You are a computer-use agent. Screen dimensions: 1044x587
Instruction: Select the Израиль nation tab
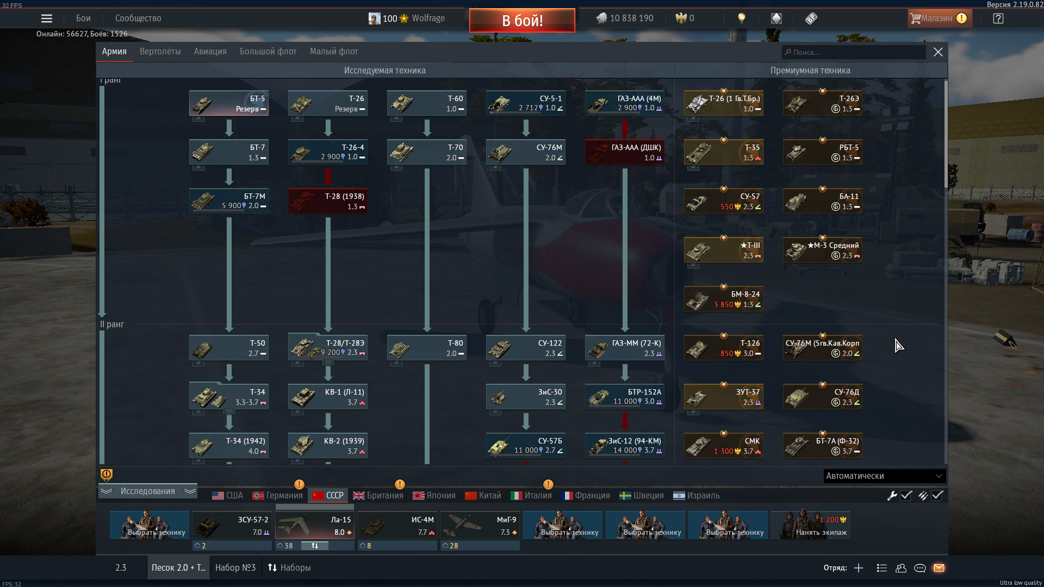coord(697,496)
